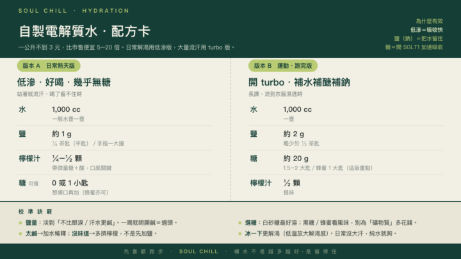
Task: Click the "鹽" label in version A
Action: point(22,134)
